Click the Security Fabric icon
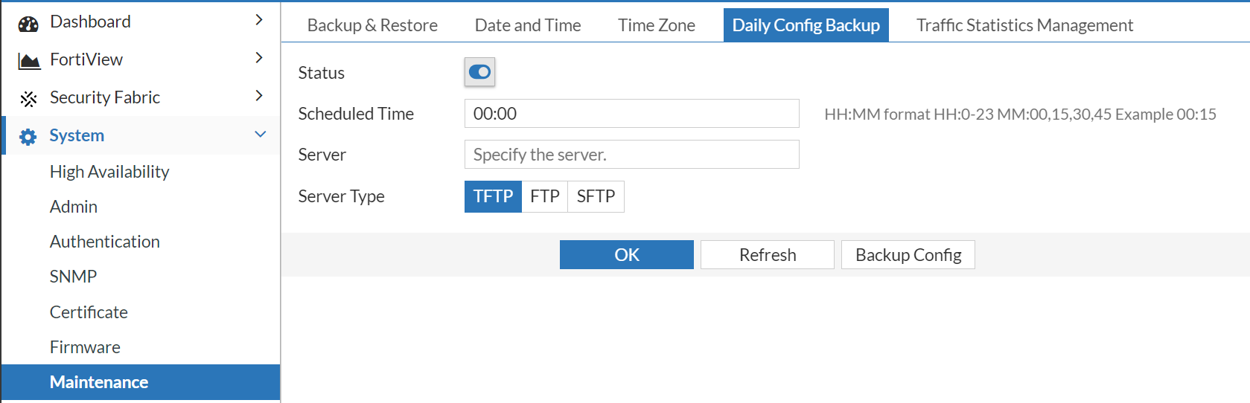 pyautogui.click(x=28, y=99)
